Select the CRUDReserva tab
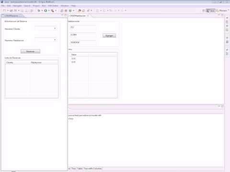 11,16
